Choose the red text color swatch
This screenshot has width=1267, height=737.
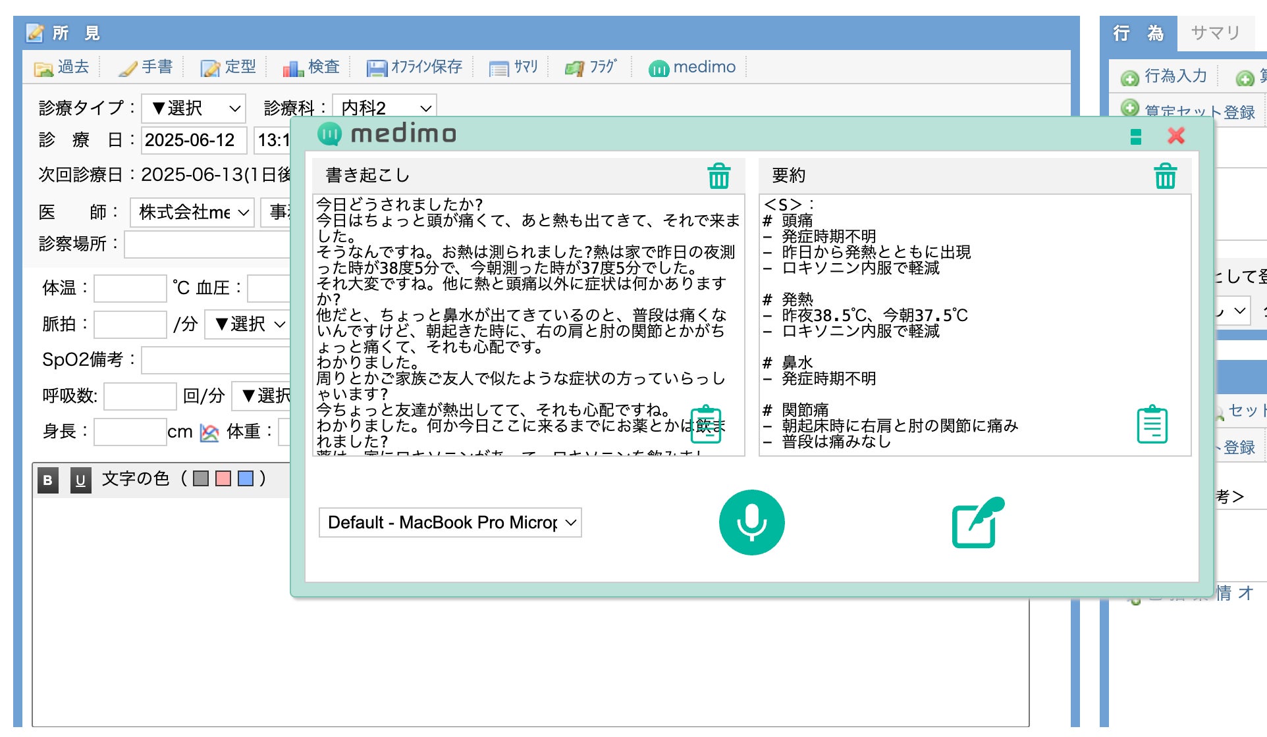point(223,478)
